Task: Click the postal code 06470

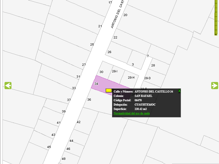Action: (x=138, y=100)
